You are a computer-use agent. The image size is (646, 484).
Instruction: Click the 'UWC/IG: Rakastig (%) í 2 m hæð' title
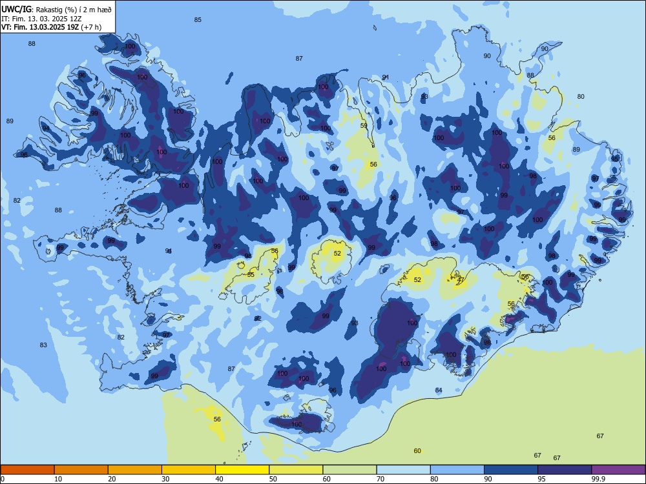56,10
